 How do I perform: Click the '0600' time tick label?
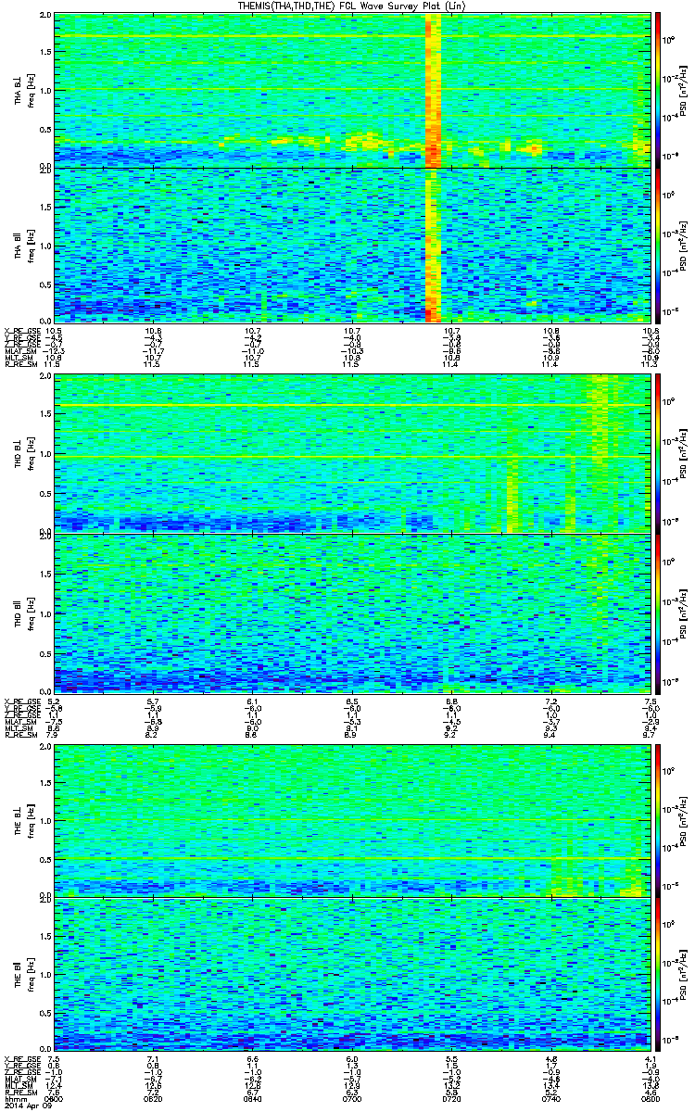56,1098
